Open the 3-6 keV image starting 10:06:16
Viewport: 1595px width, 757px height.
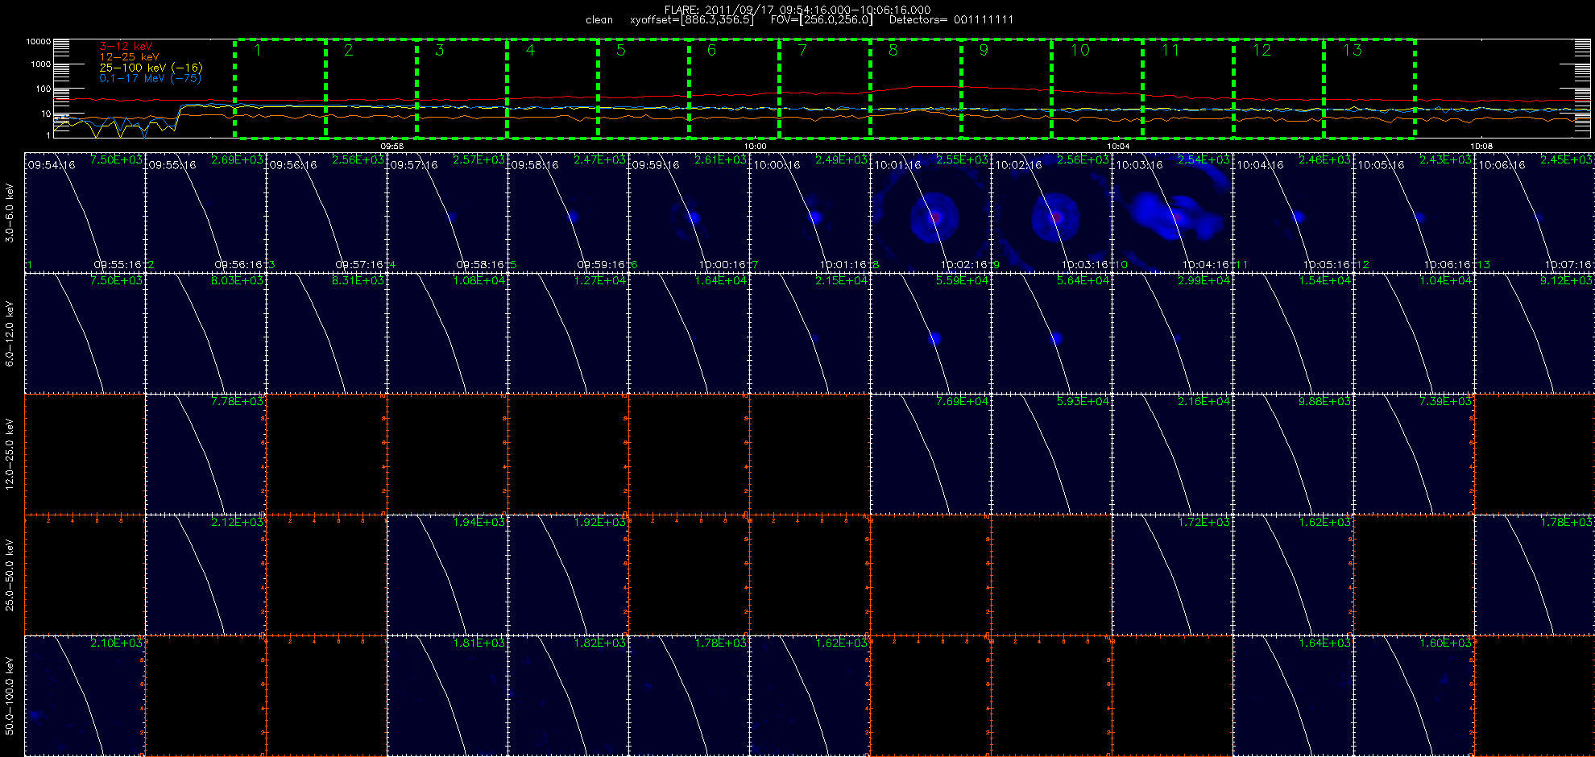[1535, 213]
